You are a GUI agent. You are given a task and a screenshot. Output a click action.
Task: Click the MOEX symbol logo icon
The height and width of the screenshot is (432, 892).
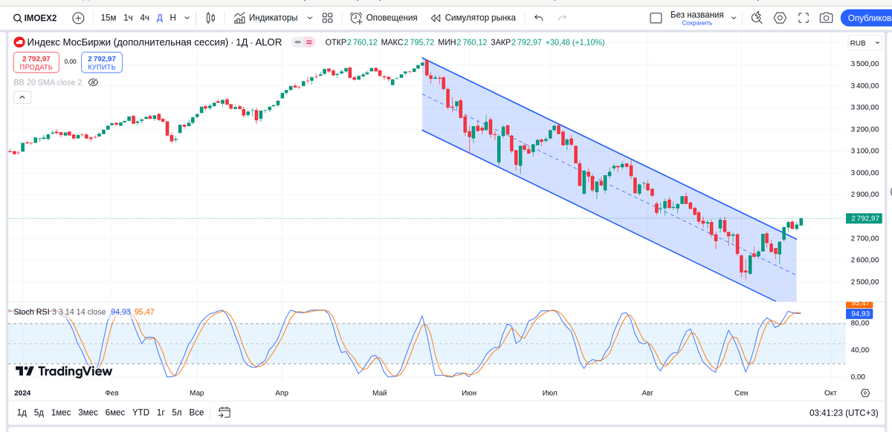(19, 42)
